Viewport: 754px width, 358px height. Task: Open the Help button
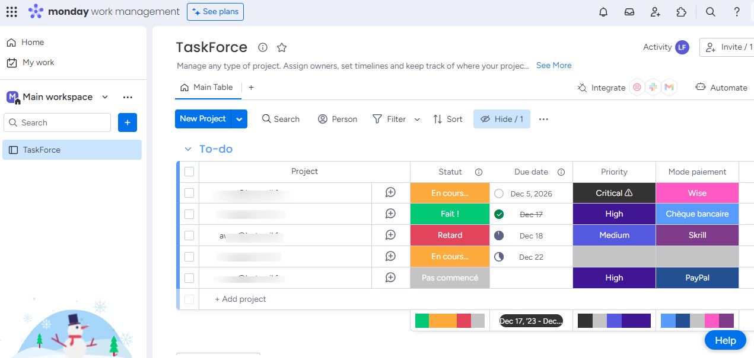point(725,340)
